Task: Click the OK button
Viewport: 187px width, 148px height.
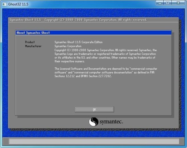Action: pos(94,109)
